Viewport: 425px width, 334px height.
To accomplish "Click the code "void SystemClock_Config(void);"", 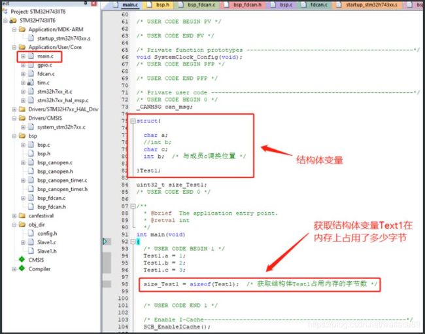I will (190, 57).
